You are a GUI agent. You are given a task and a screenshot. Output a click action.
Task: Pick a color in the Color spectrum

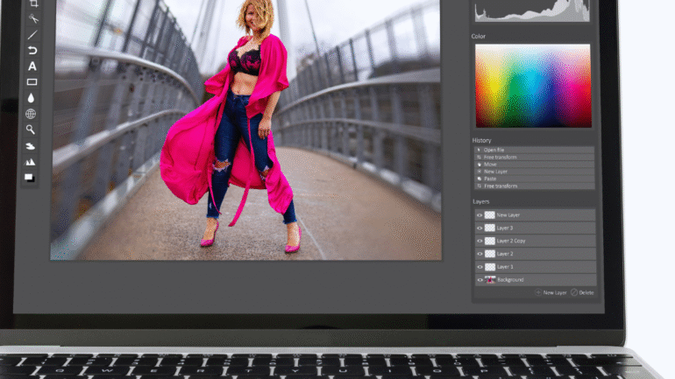[533, 86]
